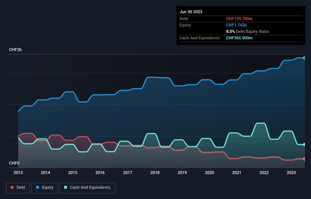Click the 2017 x-axis label
This screenshot has width=311, height=199.
[128, 173]
